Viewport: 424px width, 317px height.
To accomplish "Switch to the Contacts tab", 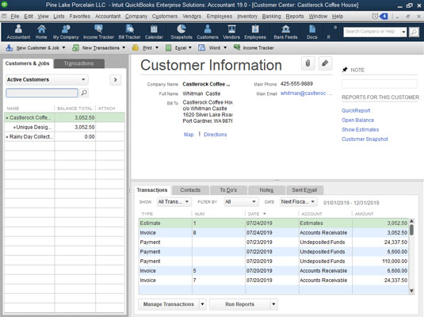I will pyautogui.click(x=190, y=190).
